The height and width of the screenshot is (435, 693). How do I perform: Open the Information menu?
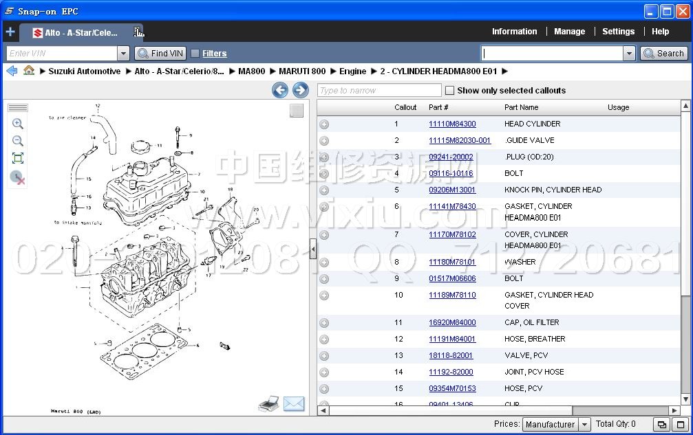[514, 32]
